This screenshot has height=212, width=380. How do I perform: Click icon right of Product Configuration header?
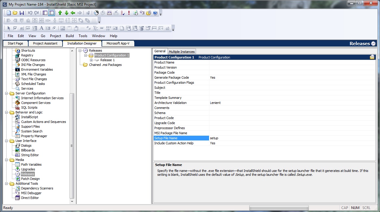[x=372, y=57]
